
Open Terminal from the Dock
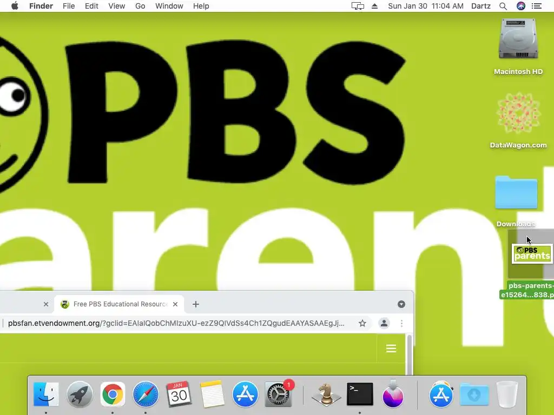pyautogui.click(x=360, y=394)
